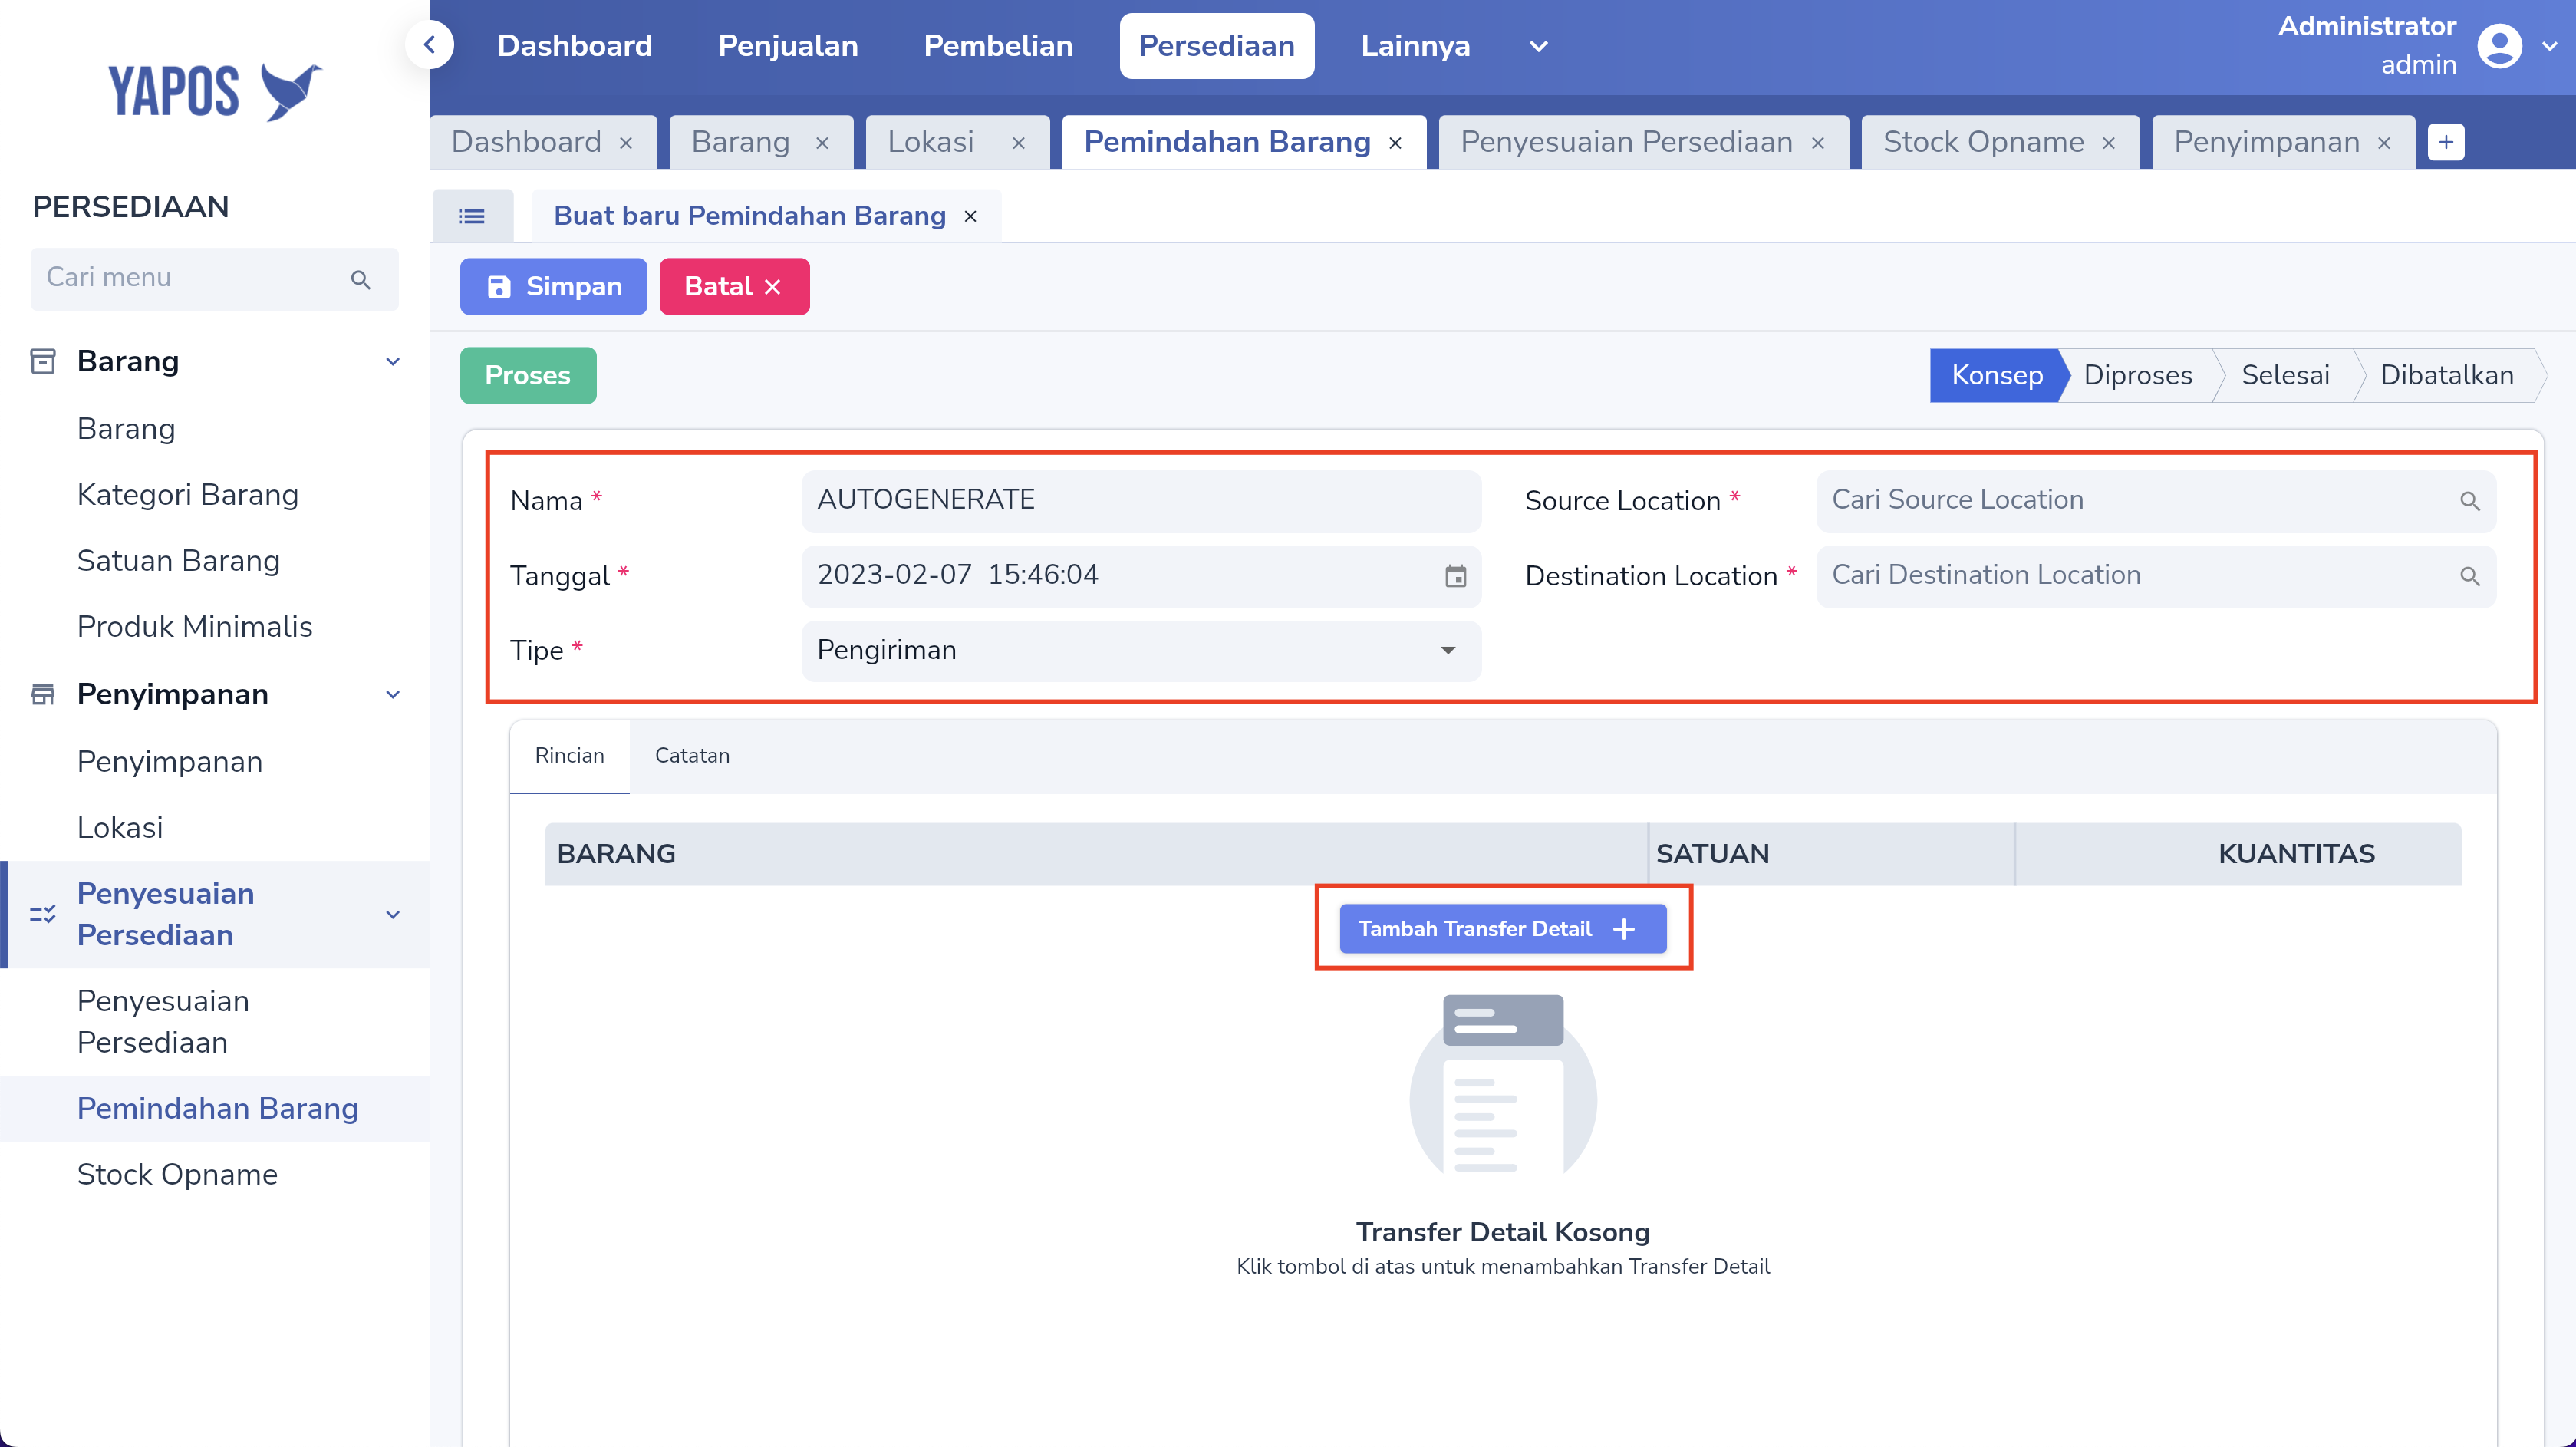Open the Penyimpanan submenu item in sidebar
This screenshot has height=1447, width=2576.
(x=170, y=762)
